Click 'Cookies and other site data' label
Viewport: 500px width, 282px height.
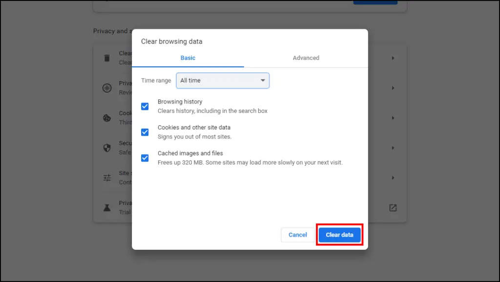click(x=194, y=127)
